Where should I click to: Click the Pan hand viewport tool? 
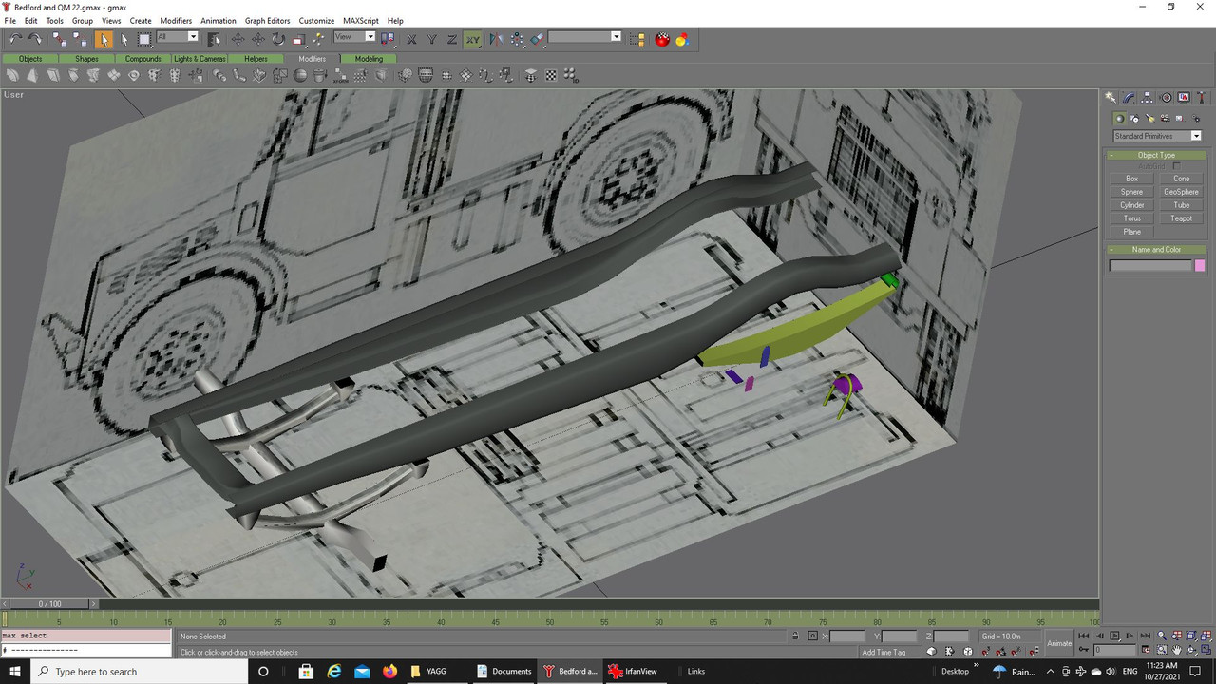pyautogui.click(x=1176, y=651)
